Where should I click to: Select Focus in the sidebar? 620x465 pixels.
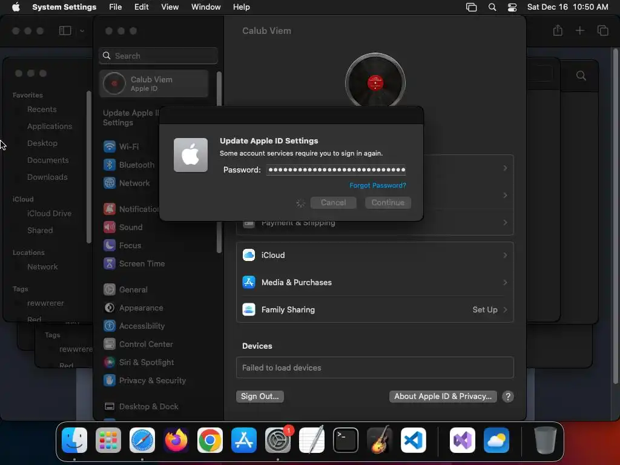pyautogui.click(x=122, y=246)
